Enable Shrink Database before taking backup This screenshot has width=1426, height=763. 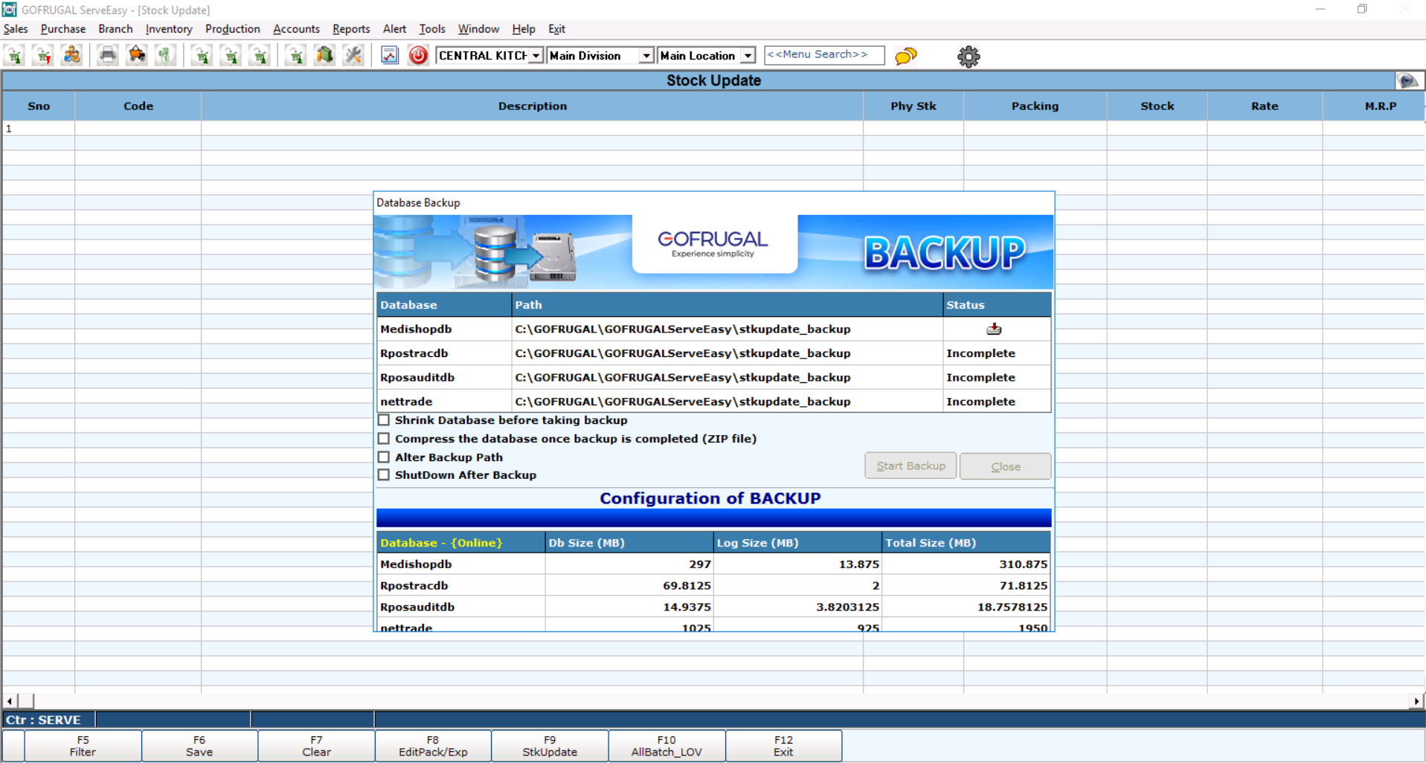(x=384, y=420)
